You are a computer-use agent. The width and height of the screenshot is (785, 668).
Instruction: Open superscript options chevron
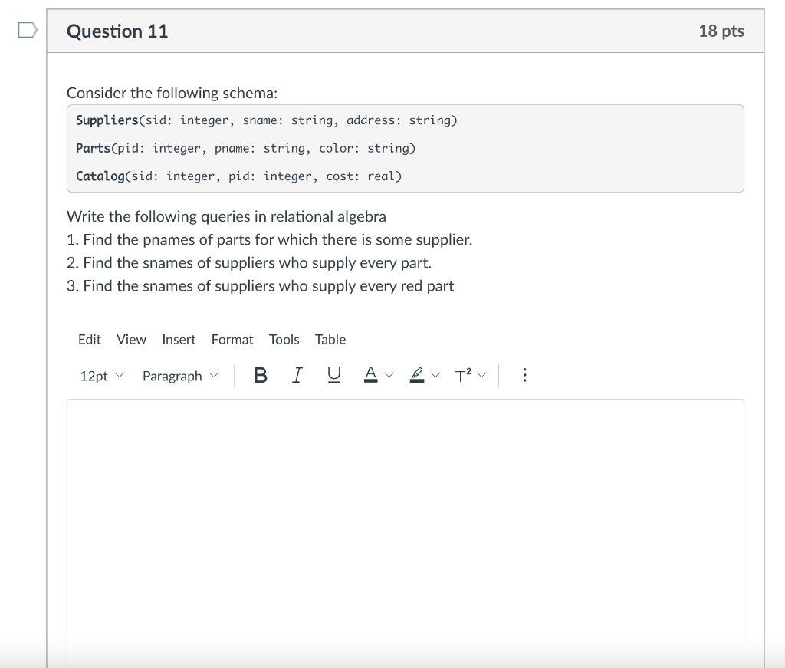coord(481,375)
